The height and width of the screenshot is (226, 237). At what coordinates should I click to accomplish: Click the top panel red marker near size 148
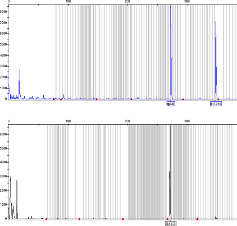[x=96, y=99]
